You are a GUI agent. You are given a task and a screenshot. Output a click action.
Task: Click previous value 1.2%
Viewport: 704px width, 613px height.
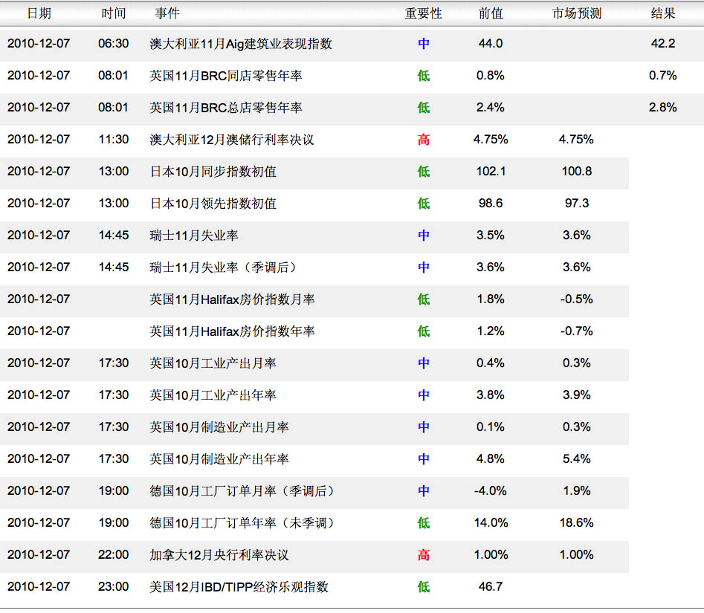tap(491, 331)
